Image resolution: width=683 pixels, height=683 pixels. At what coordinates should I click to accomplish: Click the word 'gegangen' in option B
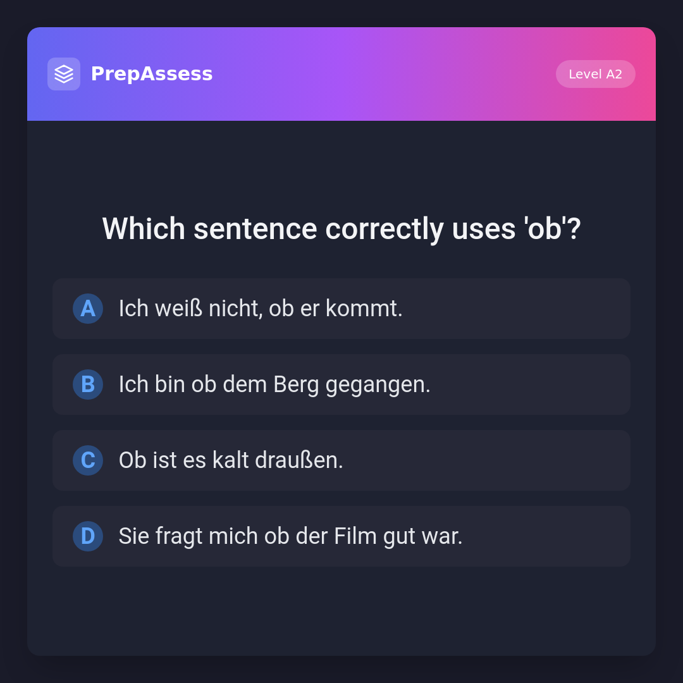point(378,385)
